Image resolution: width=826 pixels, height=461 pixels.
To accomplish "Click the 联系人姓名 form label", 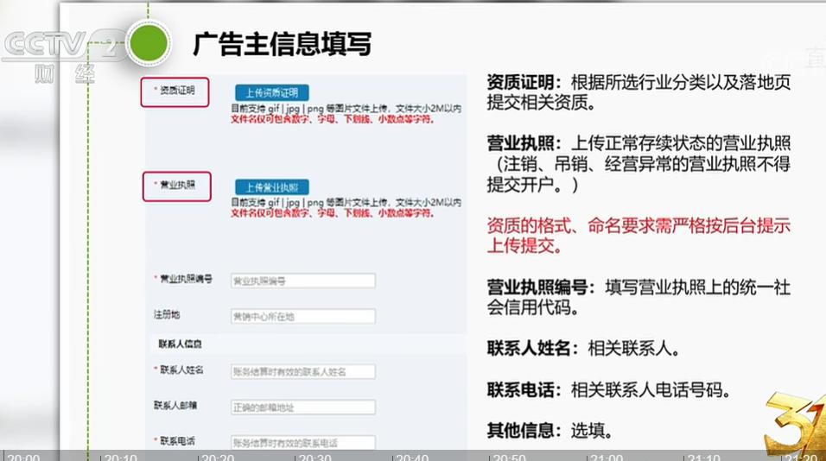I will click(181, 370).
